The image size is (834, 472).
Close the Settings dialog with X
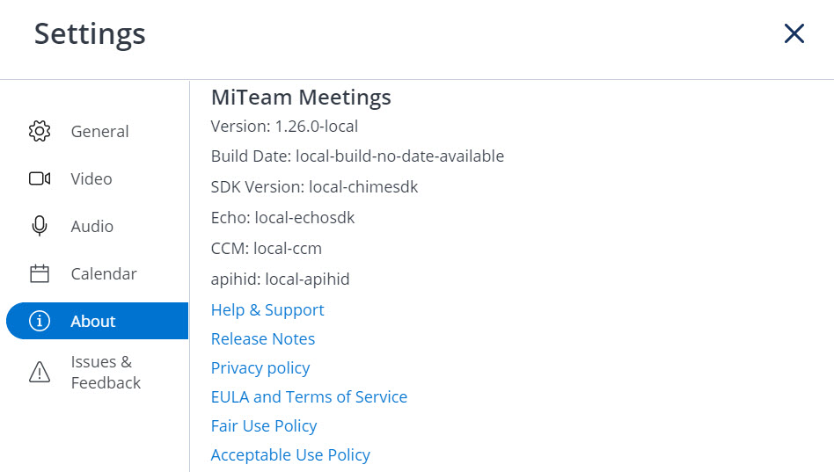pyautogui.click(x=794, y=33)
